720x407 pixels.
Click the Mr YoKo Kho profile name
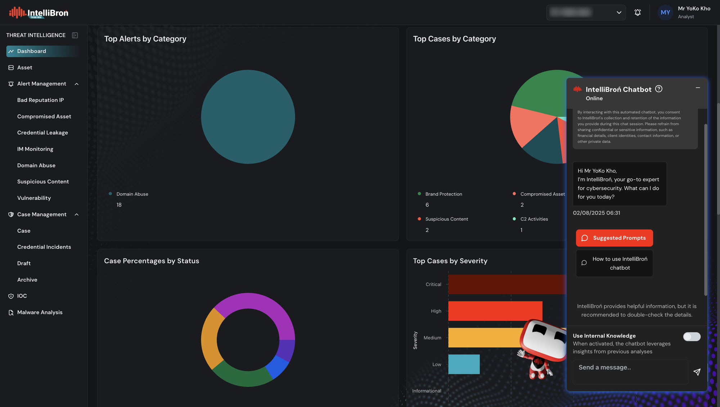pyautogui.click(x=694, y=9)
